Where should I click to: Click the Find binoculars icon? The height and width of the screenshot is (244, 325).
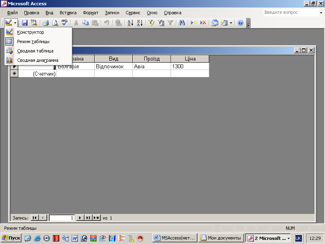tap(182, 23)
